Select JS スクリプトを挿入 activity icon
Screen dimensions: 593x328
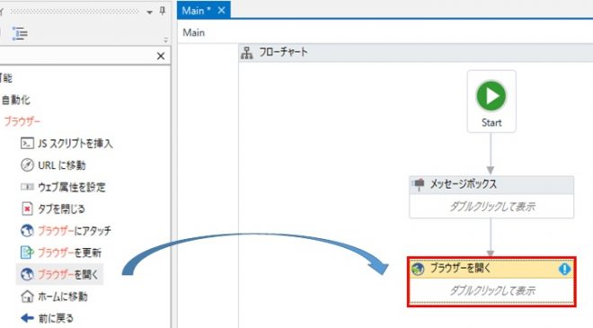[x=27, y=144]
